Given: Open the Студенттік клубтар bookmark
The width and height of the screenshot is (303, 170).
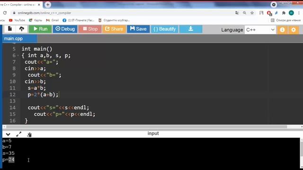Looking at the screenshot, I should [114, 20].
